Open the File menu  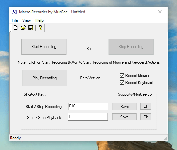pyautogui.click(x=15, y=20)
